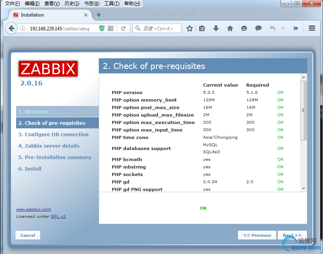Click the Next >> button
The image size is (323, 254).
[x=292, y=235]
